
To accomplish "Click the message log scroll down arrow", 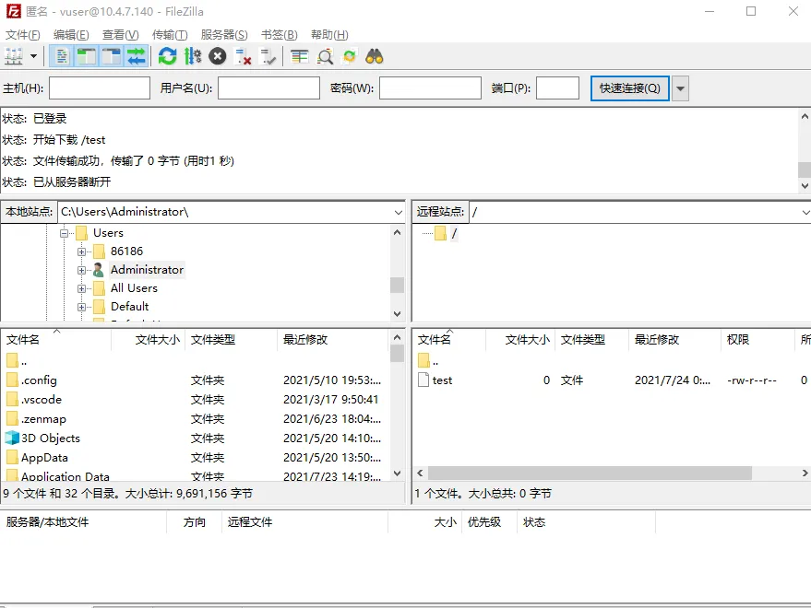I will 805,185.
